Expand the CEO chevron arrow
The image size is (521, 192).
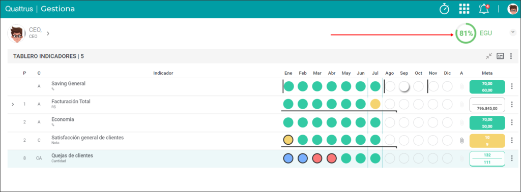pos(48,34)
